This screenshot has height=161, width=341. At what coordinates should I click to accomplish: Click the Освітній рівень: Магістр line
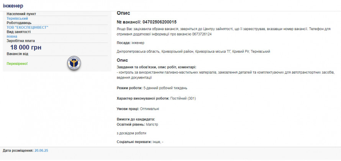[x=138, y=124]
